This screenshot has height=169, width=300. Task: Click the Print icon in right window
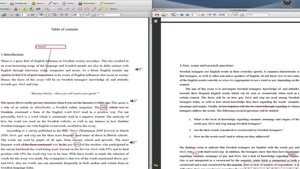pos(157,15)
